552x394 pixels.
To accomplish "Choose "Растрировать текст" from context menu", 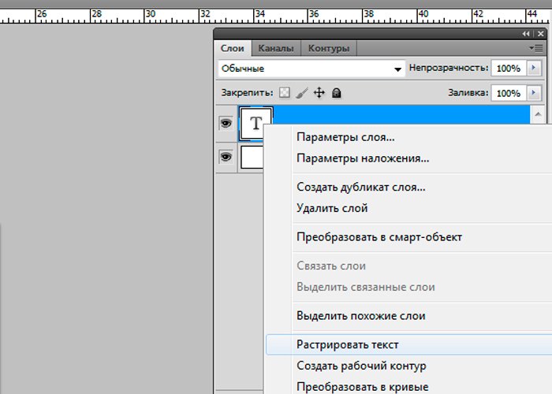I will point(348,344).
